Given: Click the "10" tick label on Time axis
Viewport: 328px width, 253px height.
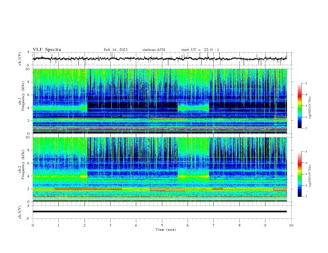Looking at the screenshot, I should pos(291,225).
